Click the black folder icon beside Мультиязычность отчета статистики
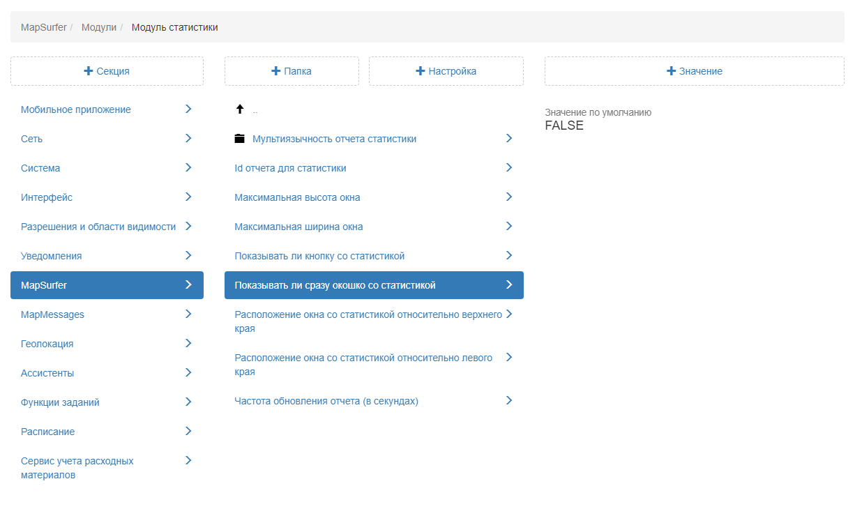The width and height of the screenshot is (855, 509). (x=240, y=139)
